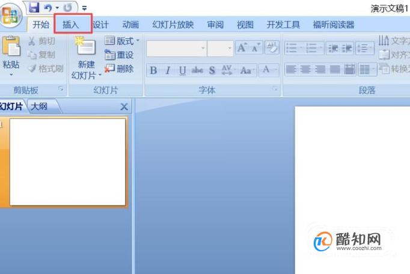Switch to the 大纲 (Outline) pane tab
The image size is (410, 274).
[x=39, y=106]
